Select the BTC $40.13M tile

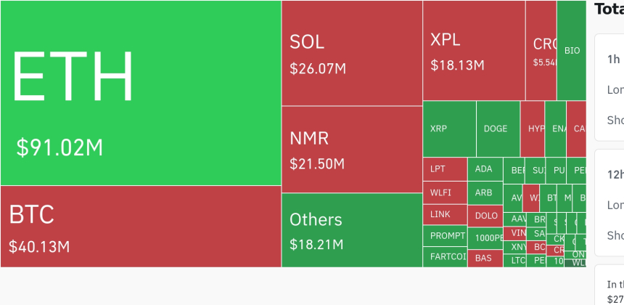(x=141, y=226)
